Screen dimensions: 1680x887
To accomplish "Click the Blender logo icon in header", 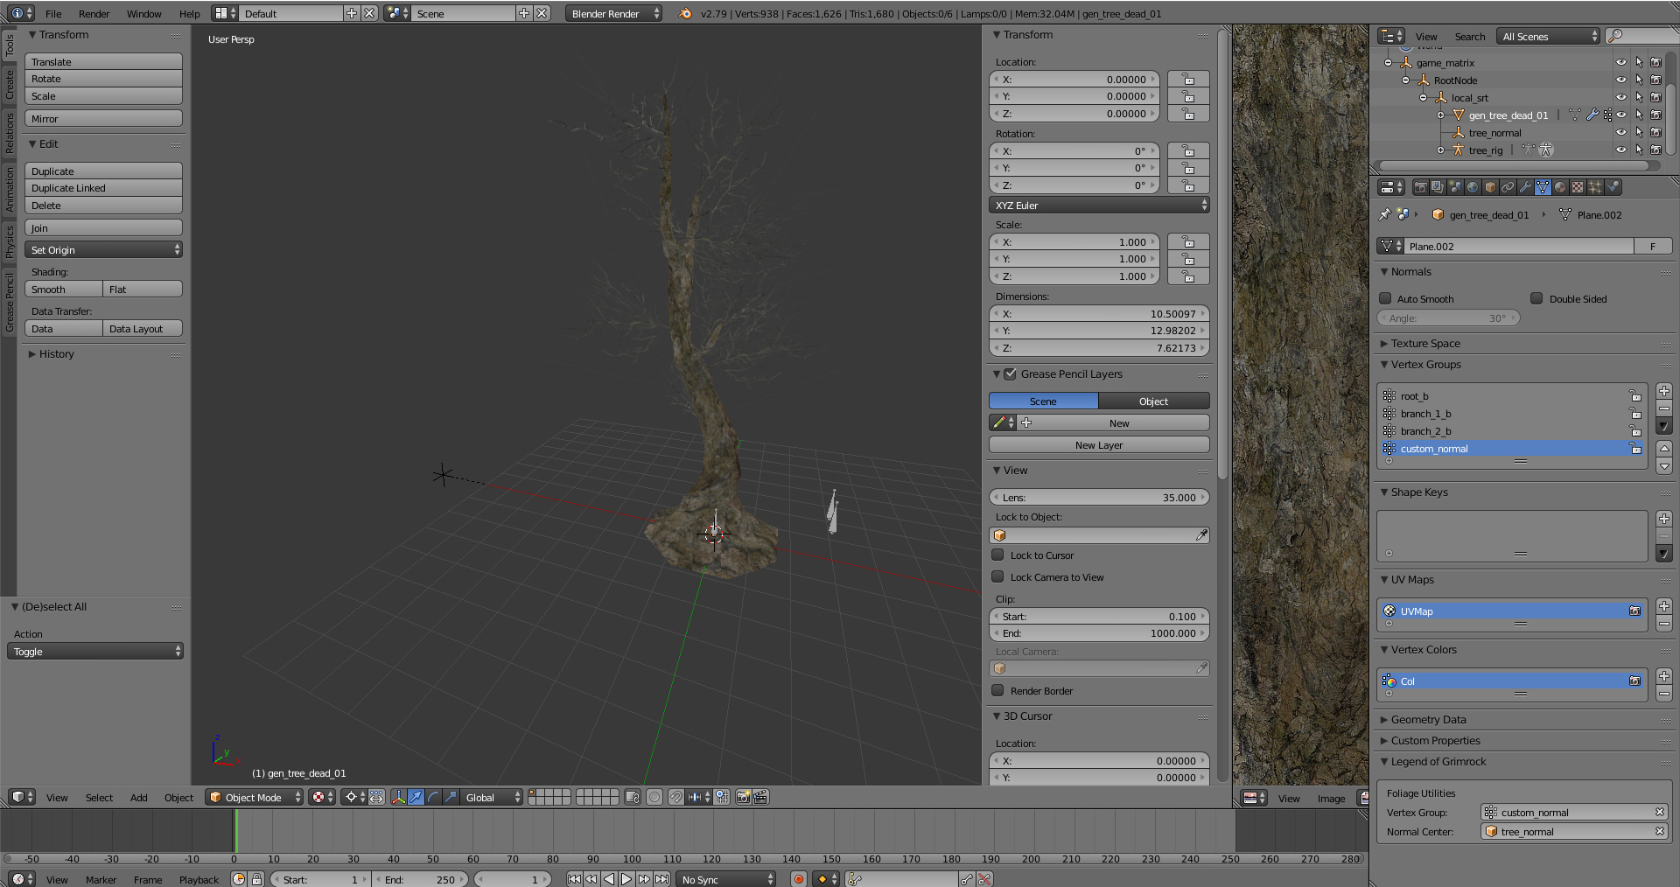I will tap(685, 13).
